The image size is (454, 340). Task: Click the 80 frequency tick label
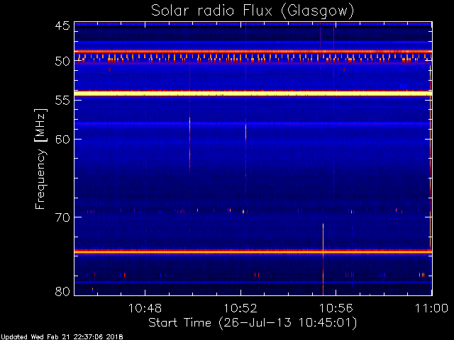tap(62, 291)
